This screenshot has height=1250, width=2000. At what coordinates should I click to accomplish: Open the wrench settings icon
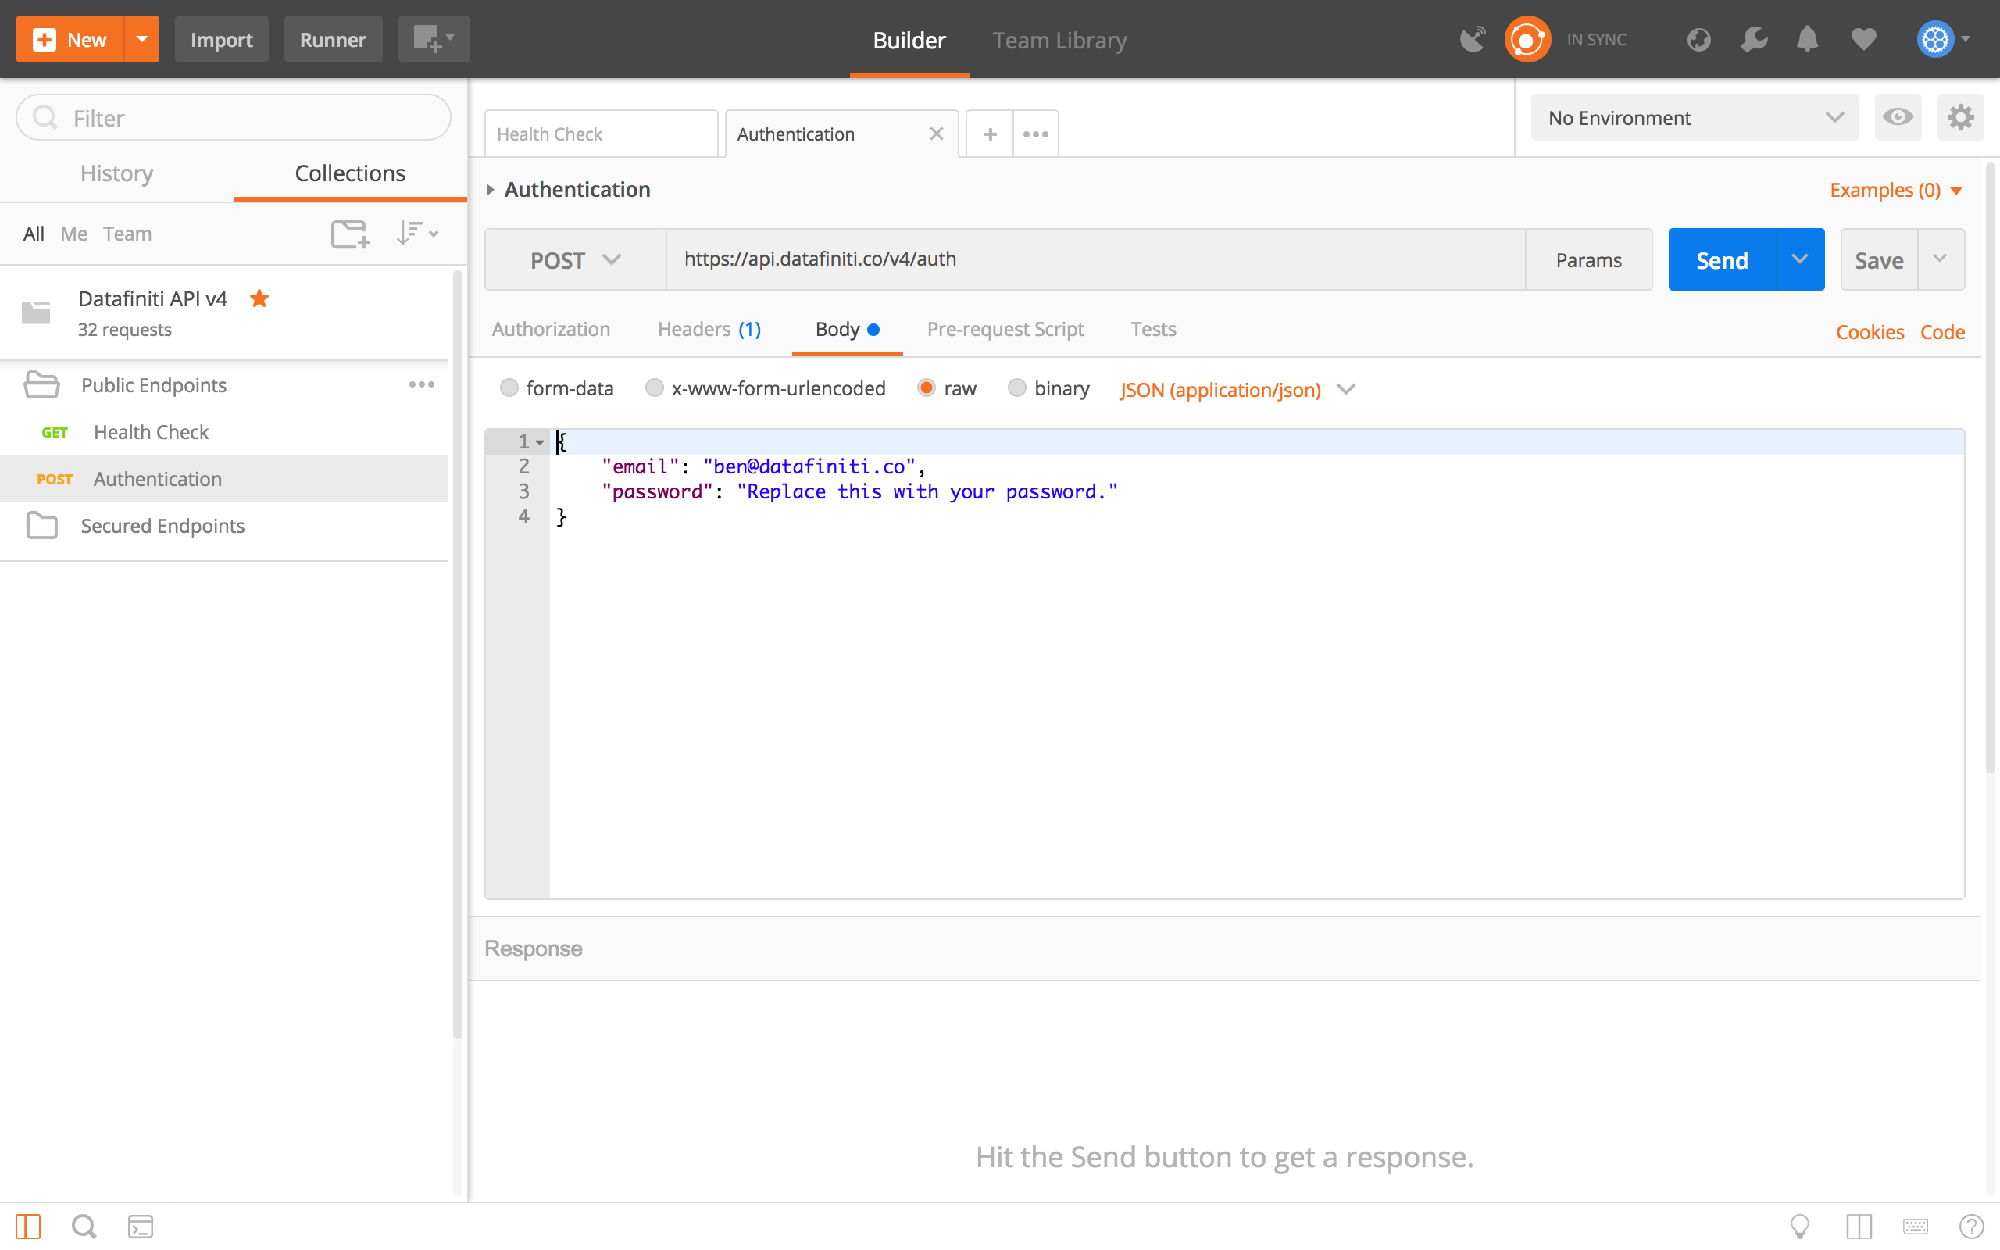tap(1753, 39)
